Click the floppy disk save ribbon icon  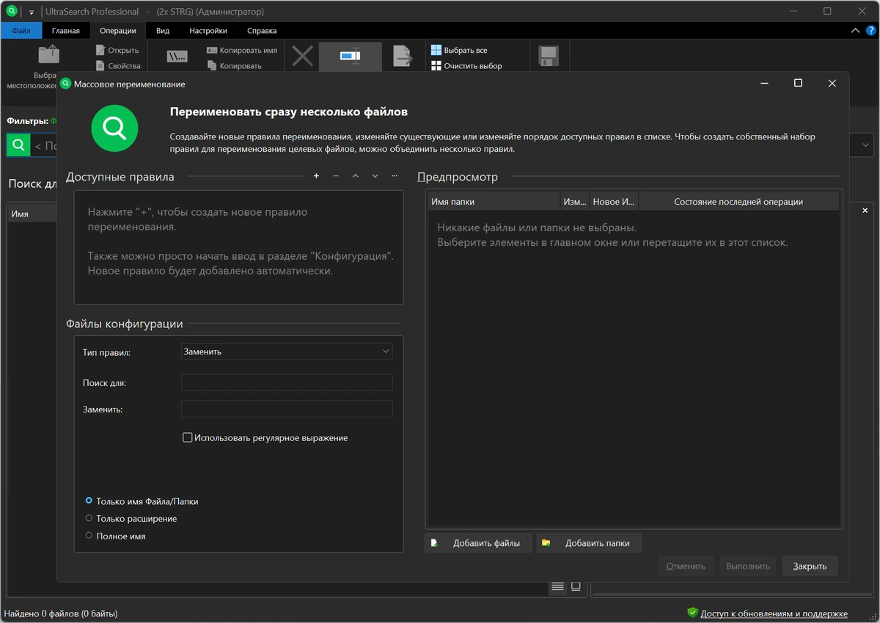click(548, 57)
